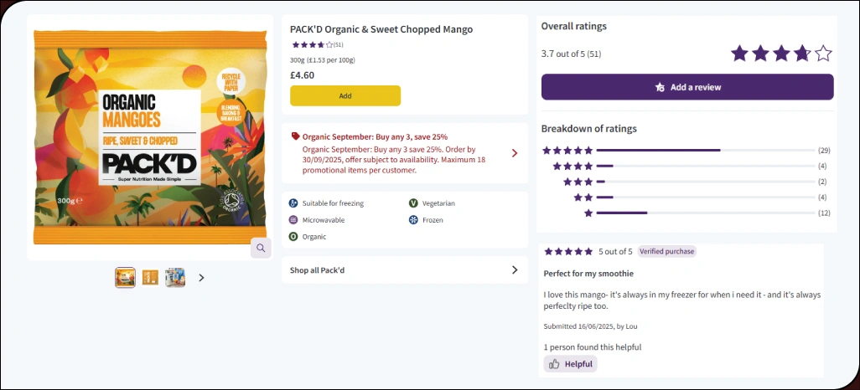The width and height of the screenshot is (860, 390).
Task: Select the two-star ratings breakdown row
Action: 701,198
